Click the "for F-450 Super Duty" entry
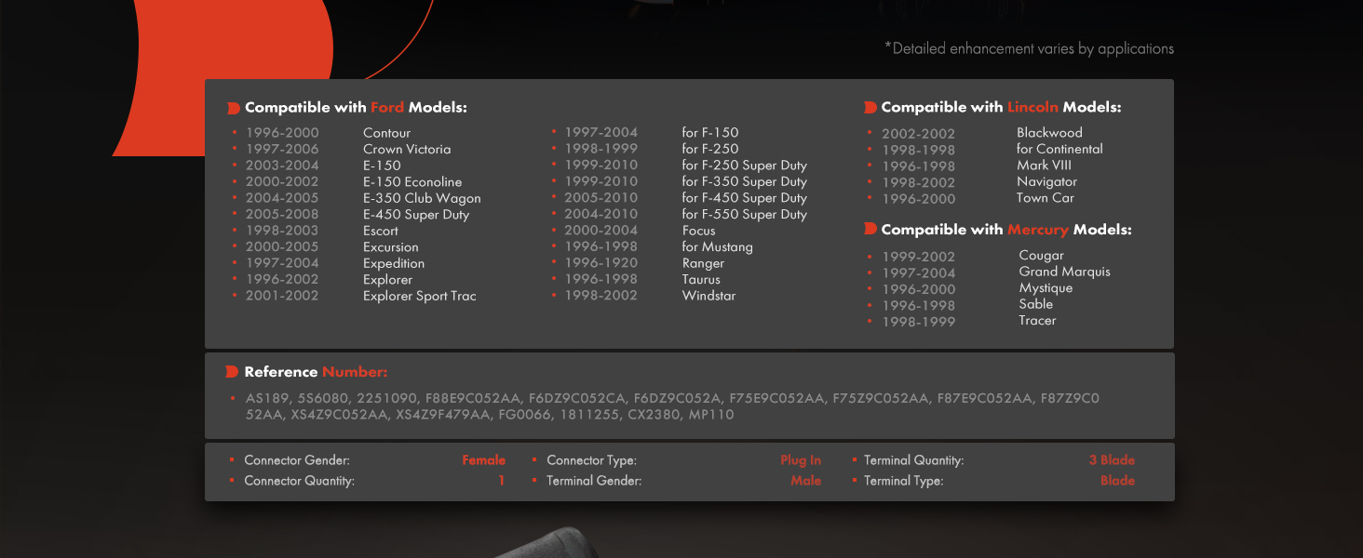Viewport: 1363px width, 558px height. pos(745,198)
